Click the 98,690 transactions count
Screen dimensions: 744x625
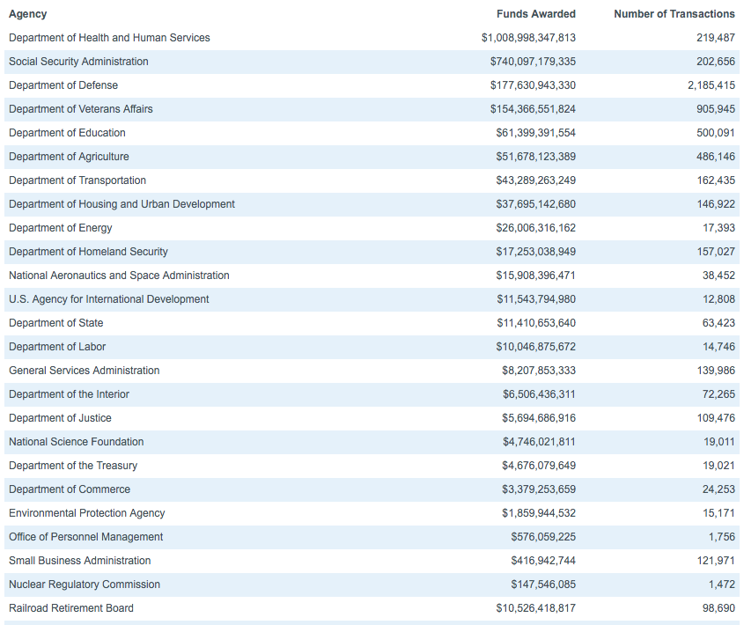718,607
